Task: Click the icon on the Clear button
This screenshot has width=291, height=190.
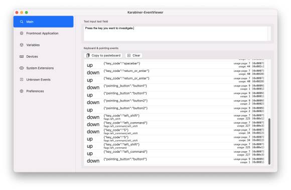Action: (x=129, y=55)
